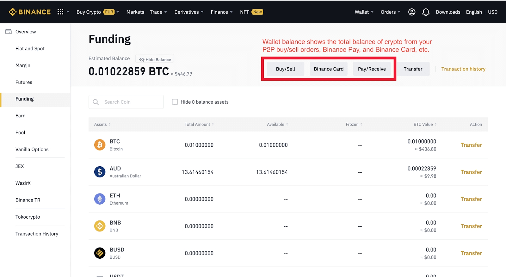
Task: Toggle Hide Balance eye button
Action: [x=155, y=59]
